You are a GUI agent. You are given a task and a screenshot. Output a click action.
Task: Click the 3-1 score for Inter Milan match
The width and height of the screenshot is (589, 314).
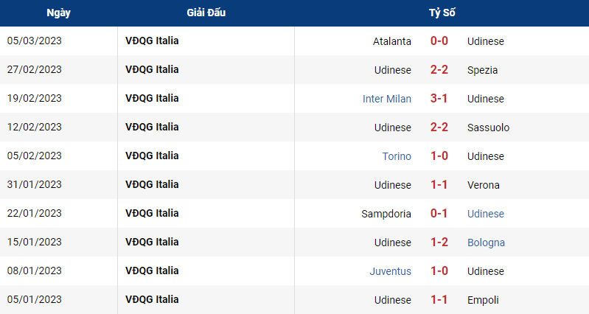[x=439, y=99]
